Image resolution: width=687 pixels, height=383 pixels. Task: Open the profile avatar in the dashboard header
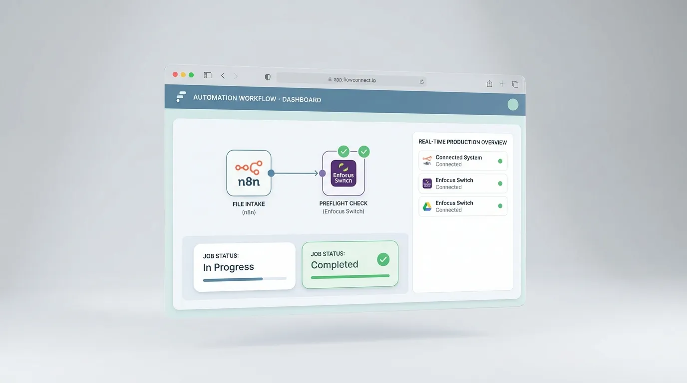pos(513,104)
